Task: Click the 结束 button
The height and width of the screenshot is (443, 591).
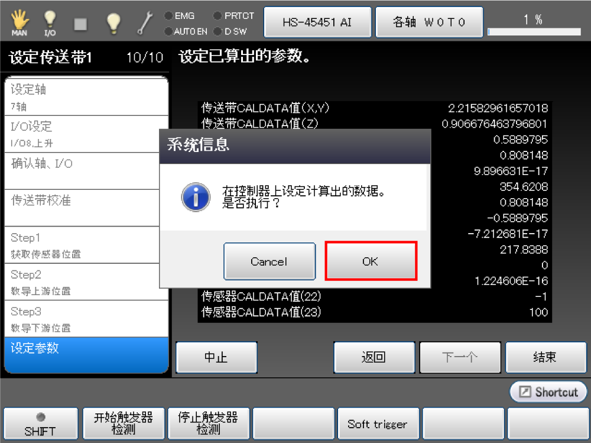Action: (545, 357)
